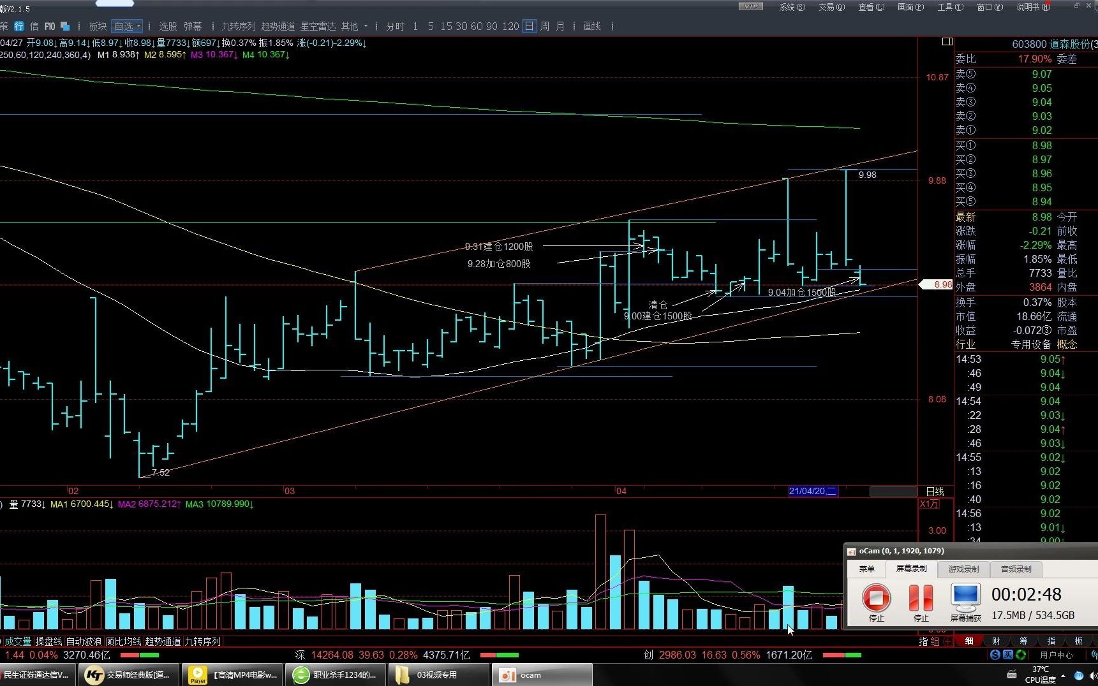Click the red plus icon beside 指 组
The image size is (1098, 686).
[x=948, y=641]
